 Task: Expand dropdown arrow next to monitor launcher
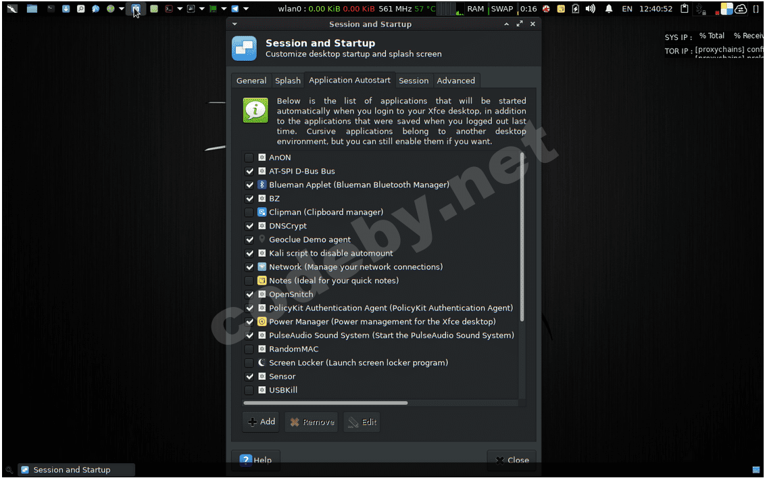point(201,9)
